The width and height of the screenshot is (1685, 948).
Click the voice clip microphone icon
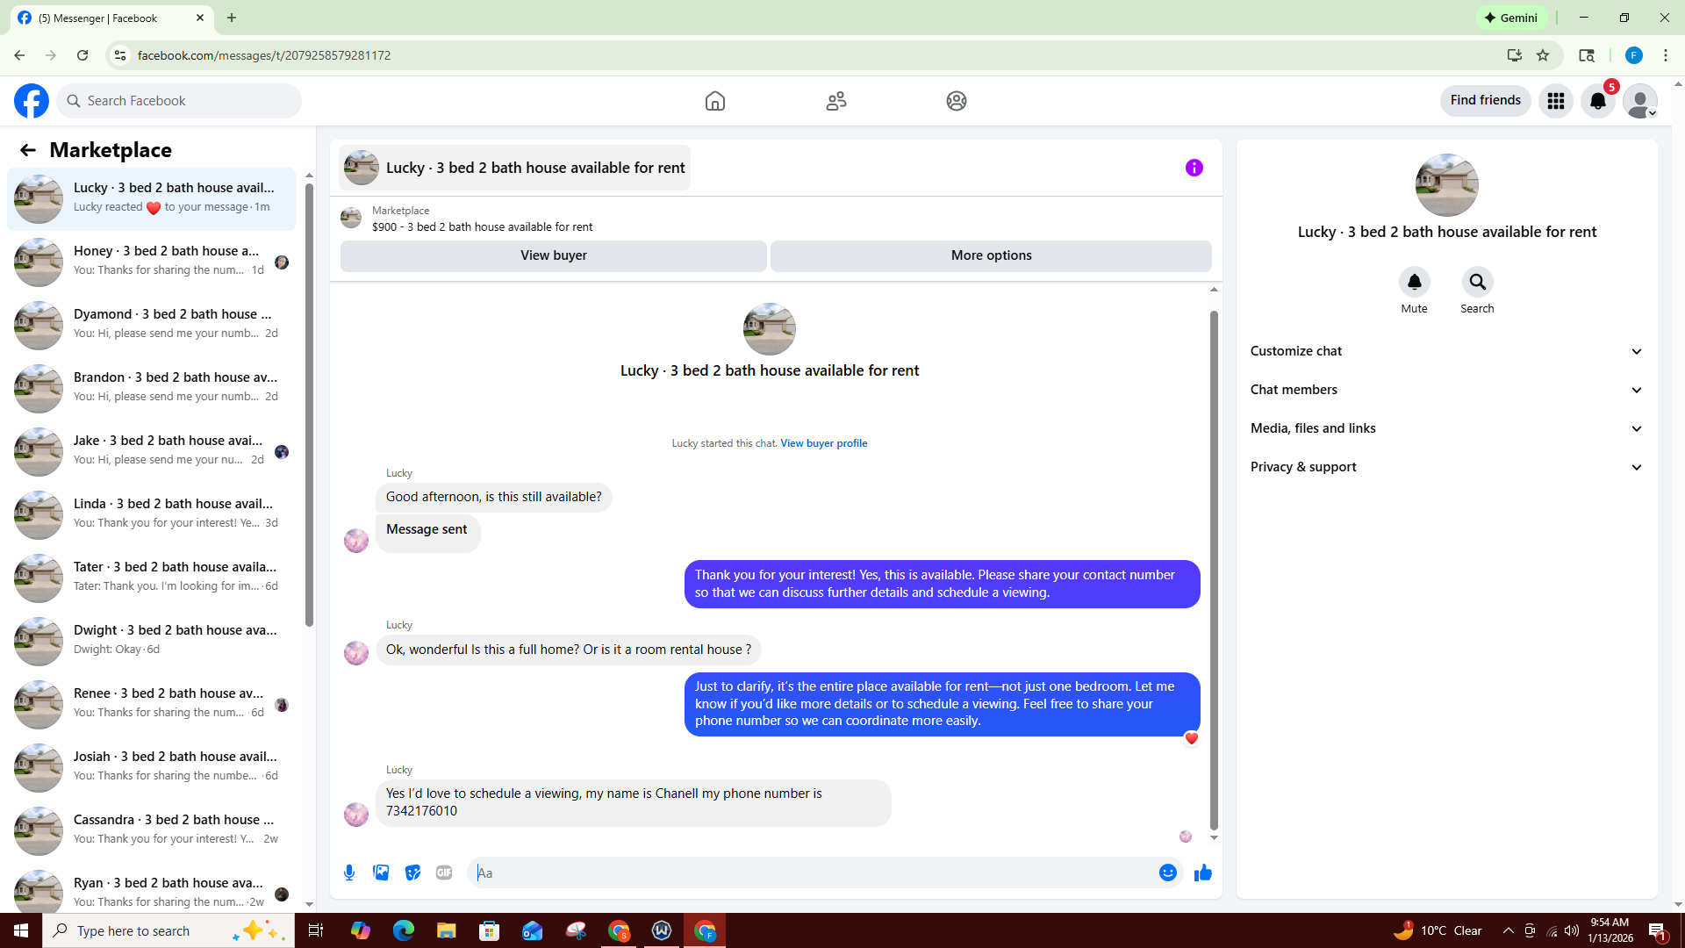349,873
